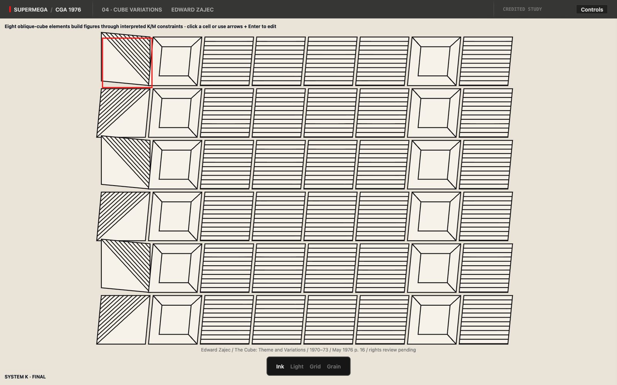Switch to Grain mode
Viewport: 617px width, 385px height.
click(x=334, y=367)
